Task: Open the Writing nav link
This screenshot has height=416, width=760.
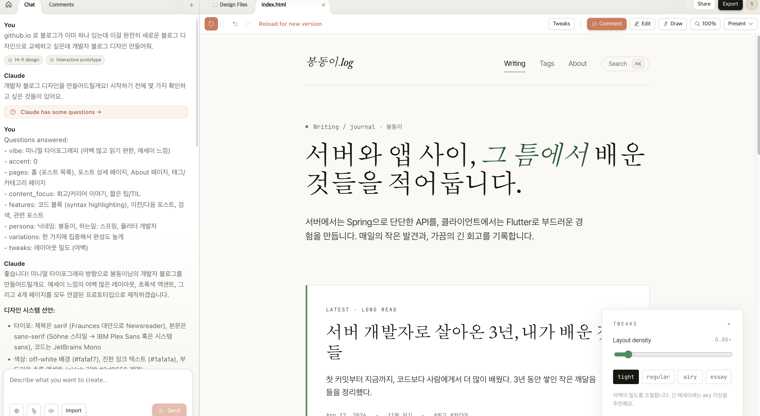Action: coord(515,64)
